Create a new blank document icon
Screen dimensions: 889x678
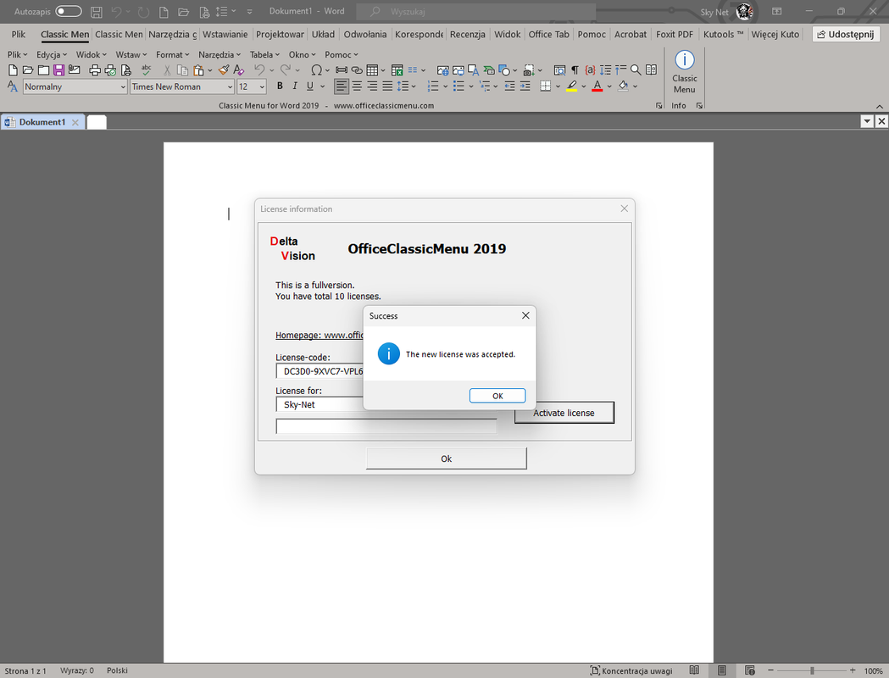pyautogui.click(x=13, y=70)
